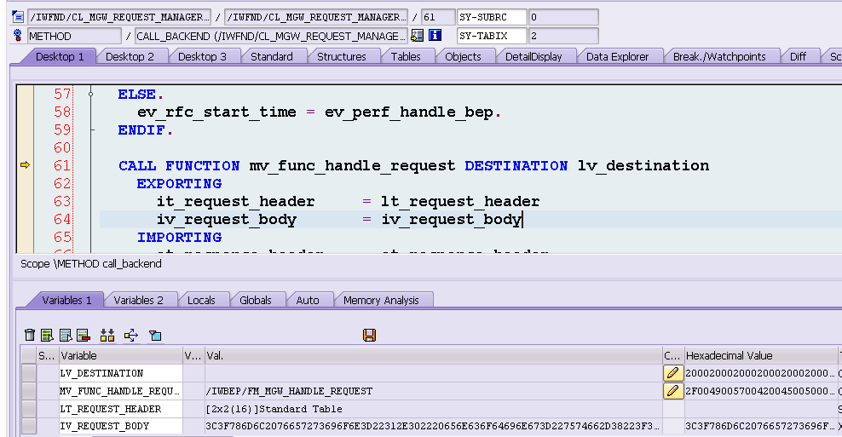The image size is (842, 437).
Task: Click the grey list icon in variables toolbar
Action: (x=66, y=336)
